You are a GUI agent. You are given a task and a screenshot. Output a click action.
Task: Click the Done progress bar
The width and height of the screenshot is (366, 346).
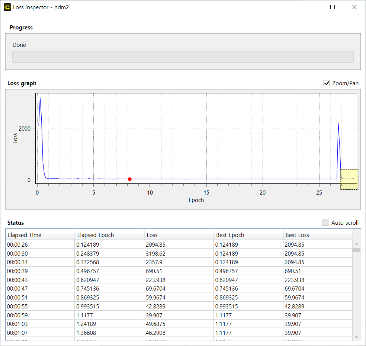click(183, 57)
